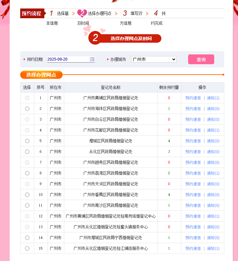This screenshot has width=238, height=261.
Task: Open the calendar picker icon beside date
Action: (92, 59)
